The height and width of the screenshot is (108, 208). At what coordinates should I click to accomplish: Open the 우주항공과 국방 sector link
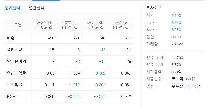pos(185,86)
